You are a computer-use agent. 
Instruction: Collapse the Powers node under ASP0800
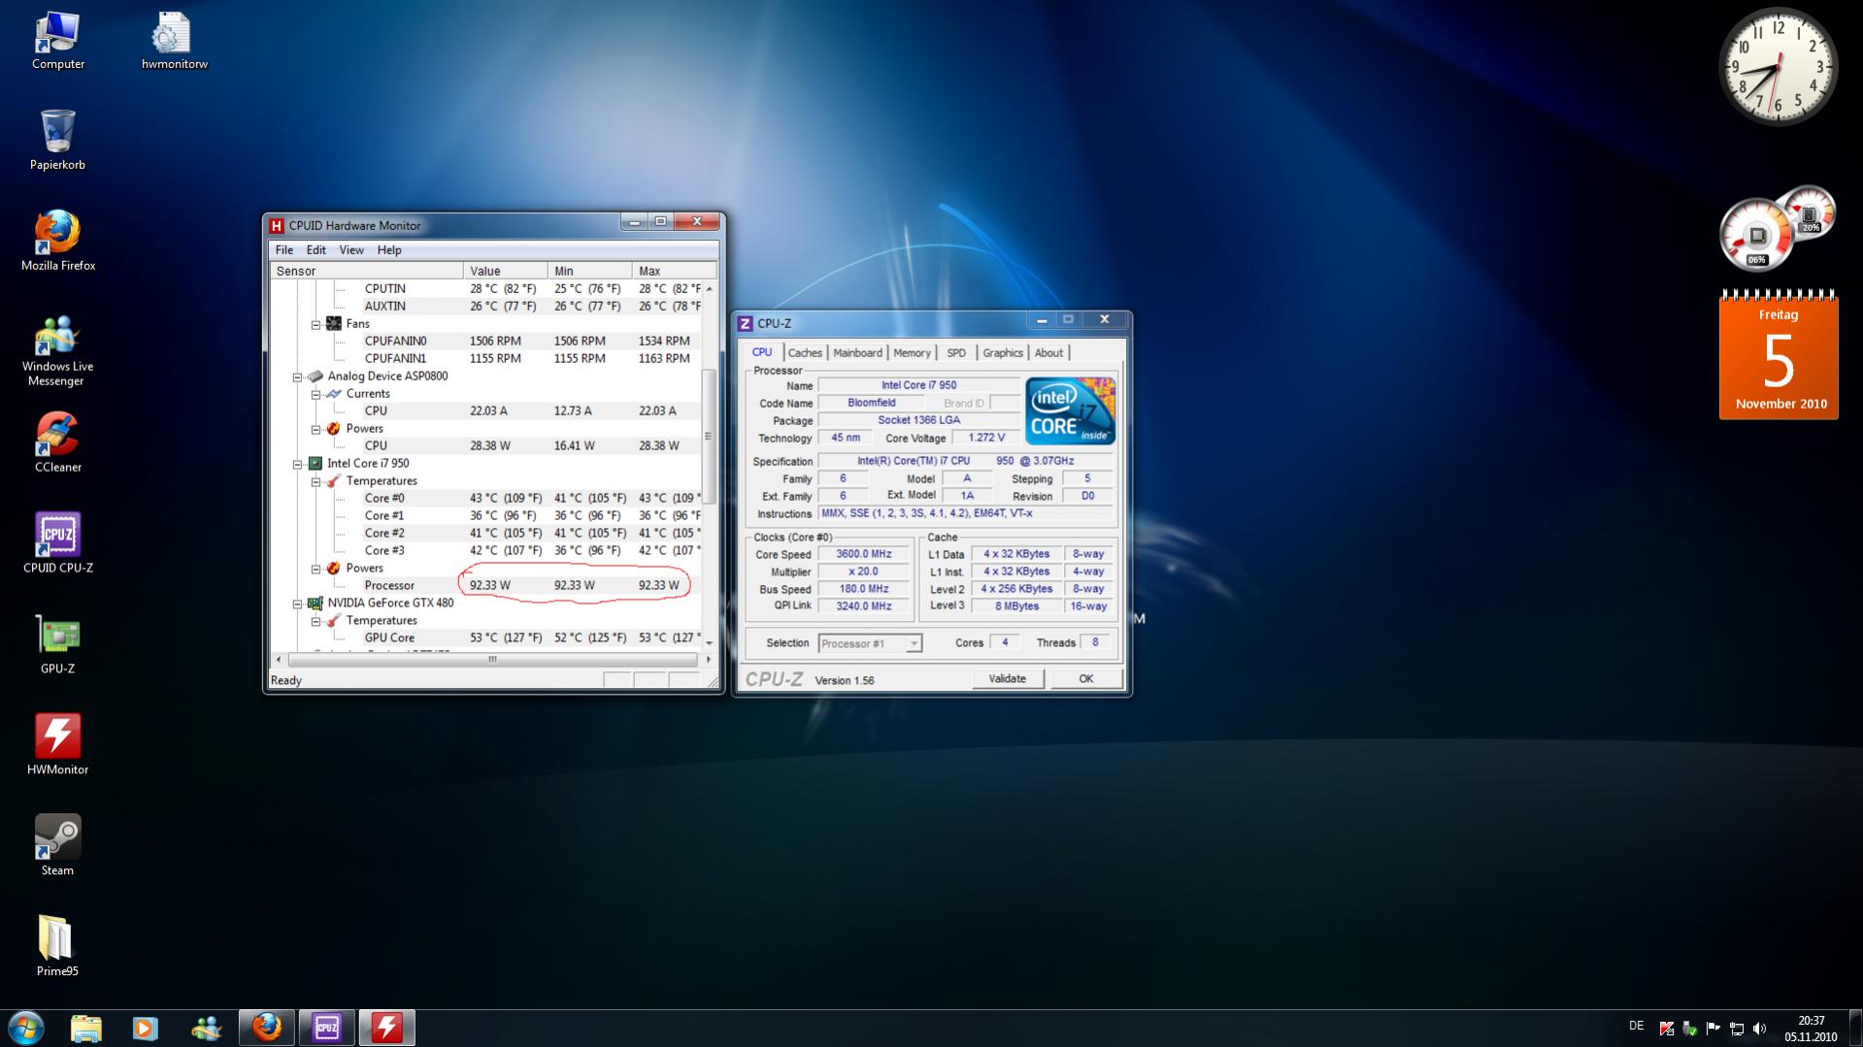(316, 429)
